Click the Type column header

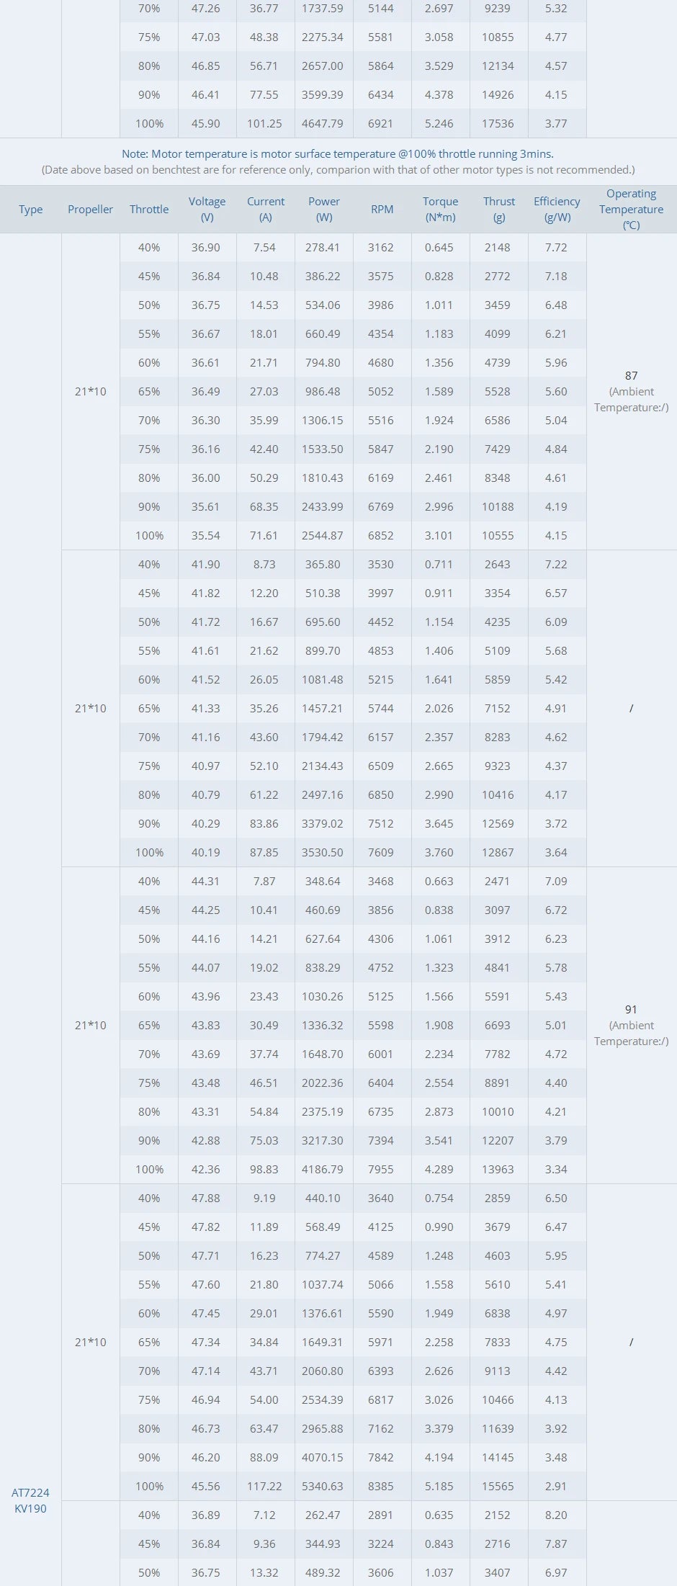click(31, 210)
